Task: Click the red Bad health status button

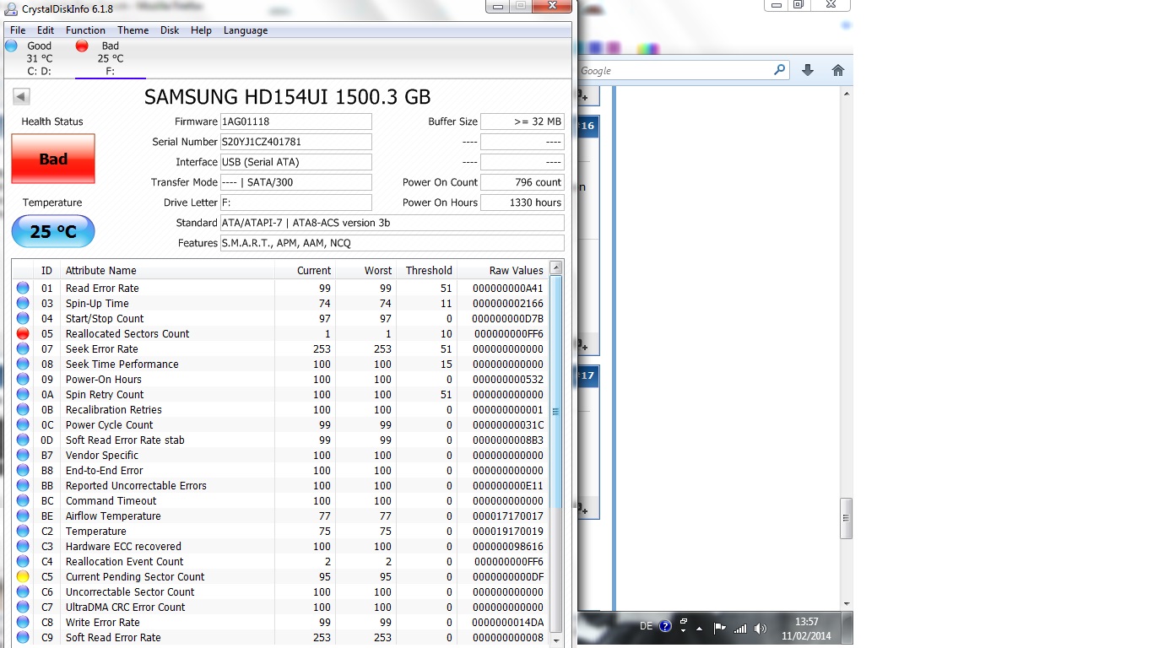Action: [x=53, y=159]
